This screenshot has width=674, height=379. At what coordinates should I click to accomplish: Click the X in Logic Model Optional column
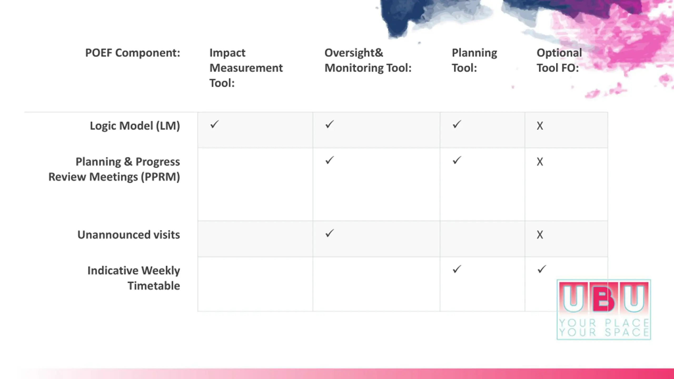pyautogui.click(x=540, y=126)
